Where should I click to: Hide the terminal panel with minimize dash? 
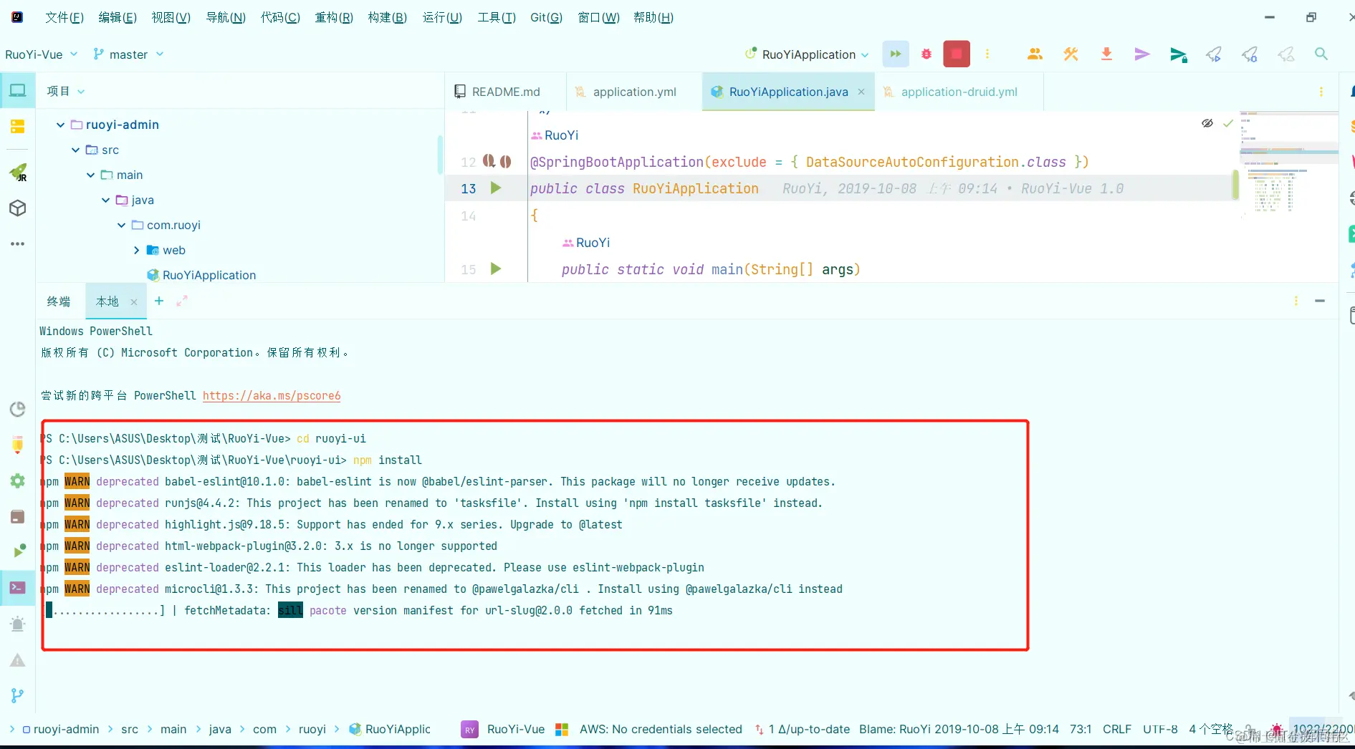[1320, 301]
